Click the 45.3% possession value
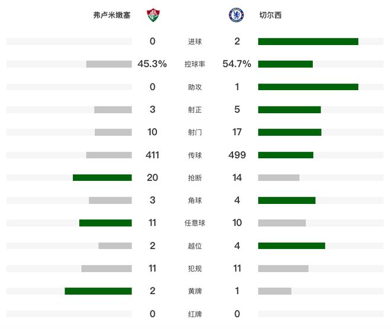Image resolution: width=391 pixels, height=329 pixels. coord(152,64)
